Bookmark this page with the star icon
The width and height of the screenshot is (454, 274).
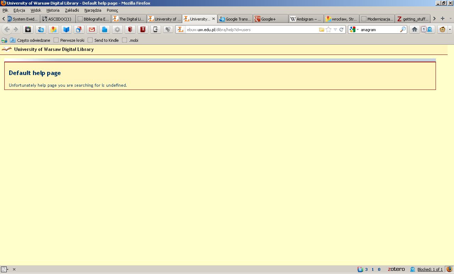click(328, 30)
